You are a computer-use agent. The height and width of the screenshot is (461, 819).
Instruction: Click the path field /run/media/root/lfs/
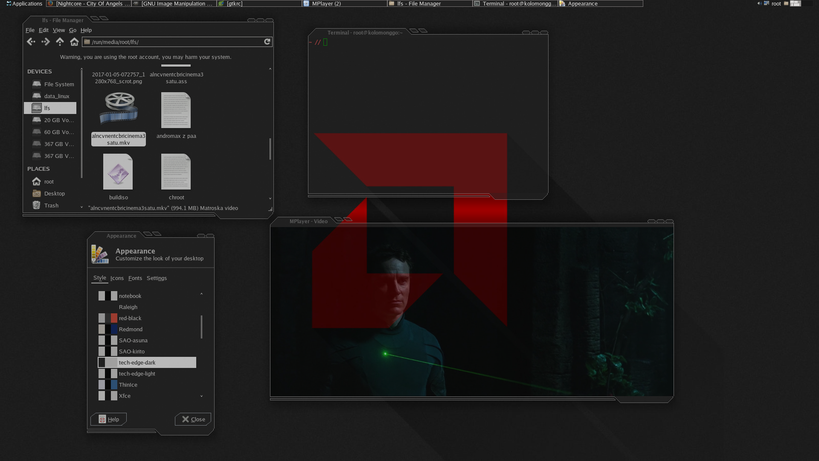point(173,42)
